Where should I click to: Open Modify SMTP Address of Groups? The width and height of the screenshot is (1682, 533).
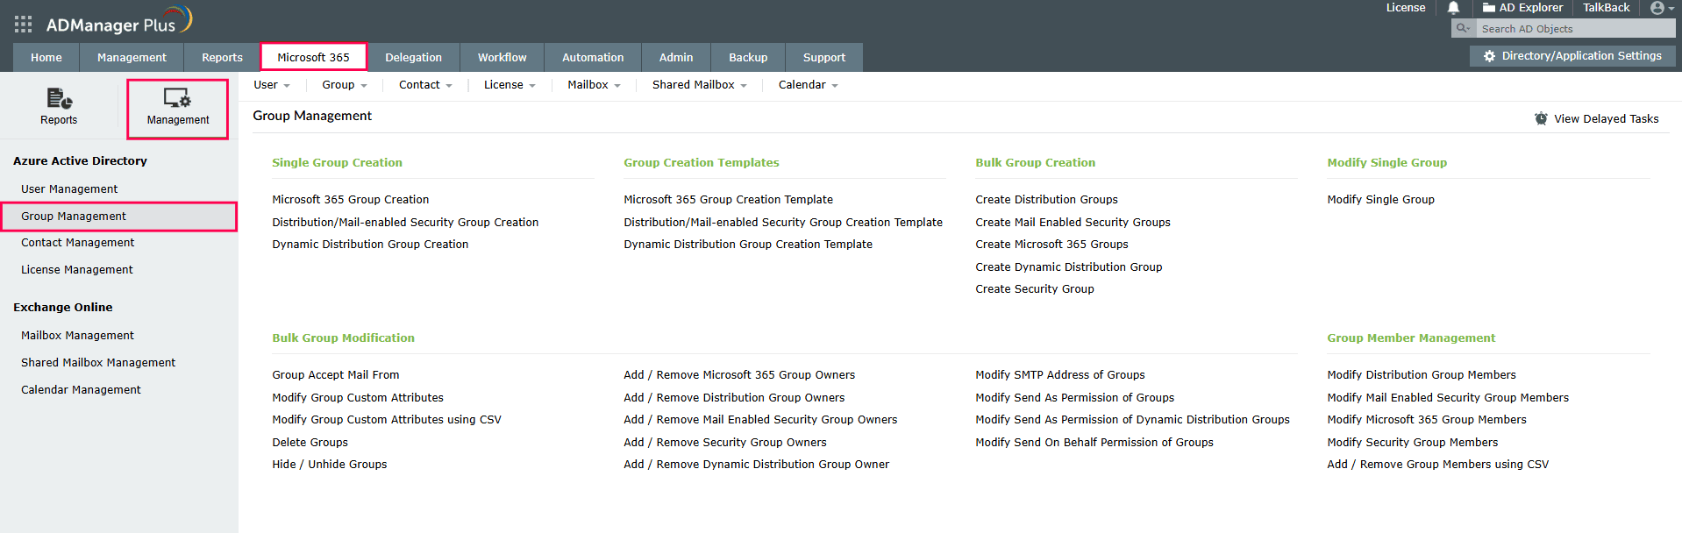tap(1060, 375)
